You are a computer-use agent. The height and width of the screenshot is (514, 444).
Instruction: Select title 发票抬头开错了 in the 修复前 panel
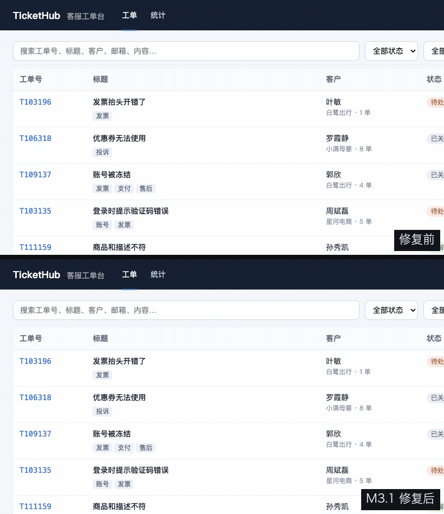(119, 102)
